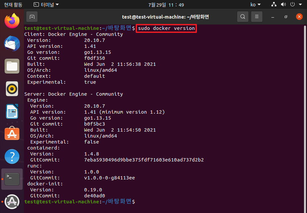Viewport: 307px width, 213px height.
Task: Restore the terminal window size
Action: pos(286,17)
